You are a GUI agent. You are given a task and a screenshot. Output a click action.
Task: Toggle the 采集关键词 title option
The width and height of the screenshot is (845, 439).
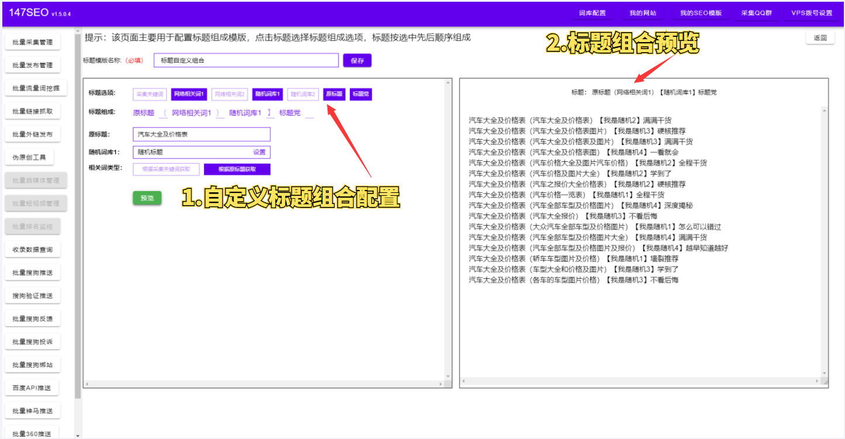pyautogui.click(x=150, y=94)
